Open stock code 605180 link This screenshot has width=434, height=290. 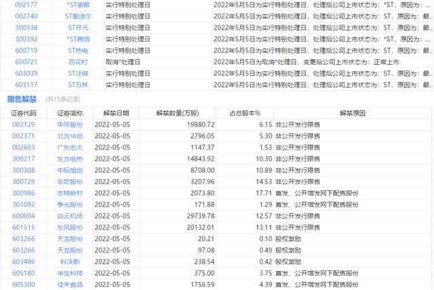tap(24, 273)
